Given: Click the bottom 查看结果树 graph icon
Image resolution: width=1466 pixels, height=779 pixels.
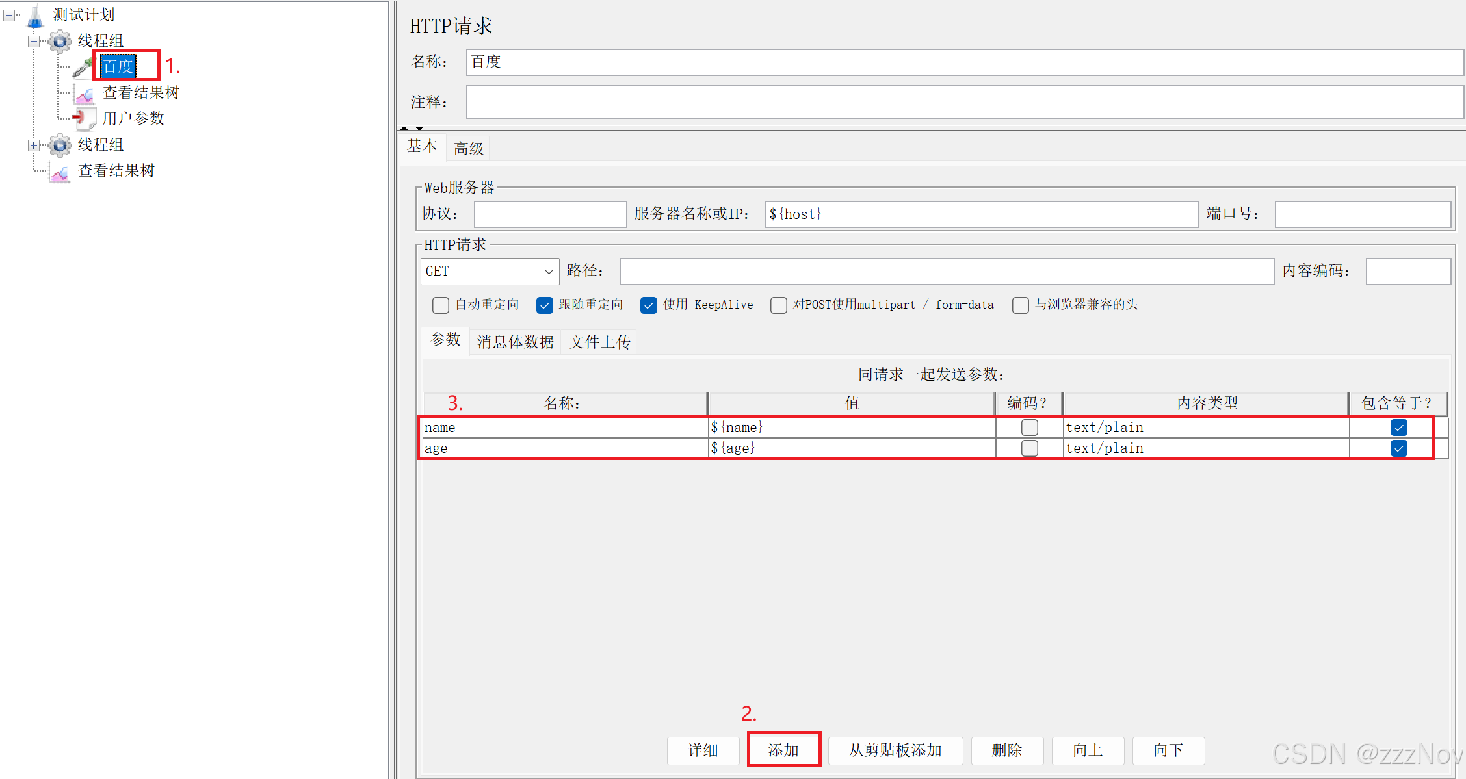Looking at the screenshot, I should (60, 172).
